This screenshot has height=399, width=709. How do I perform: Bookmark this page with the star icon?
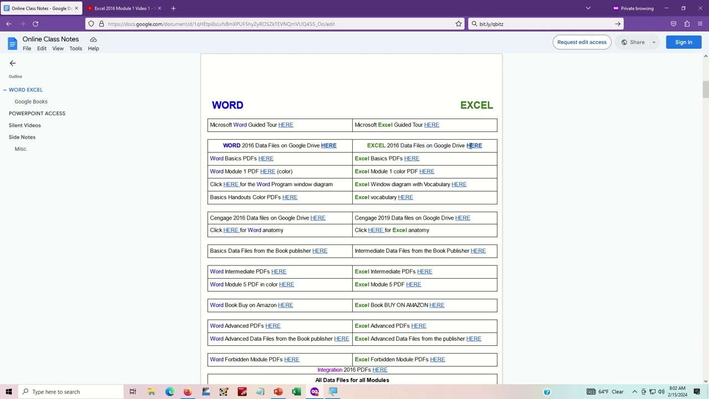[459, 24]
